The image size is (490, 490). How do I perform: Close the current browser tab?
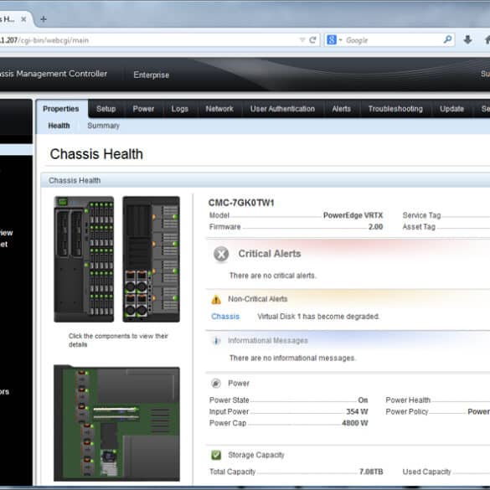coord(23,19)
